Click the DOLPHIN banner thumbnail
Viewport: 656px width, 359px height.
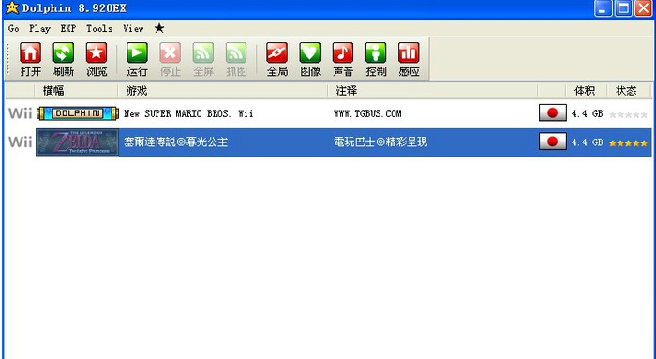click(78, 113)
